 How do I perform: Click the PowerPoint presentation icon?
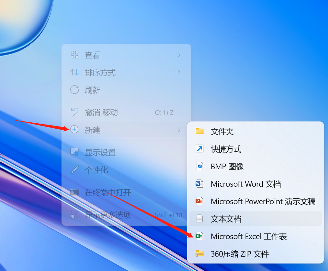pyautogui.click(x=199, y=201)
